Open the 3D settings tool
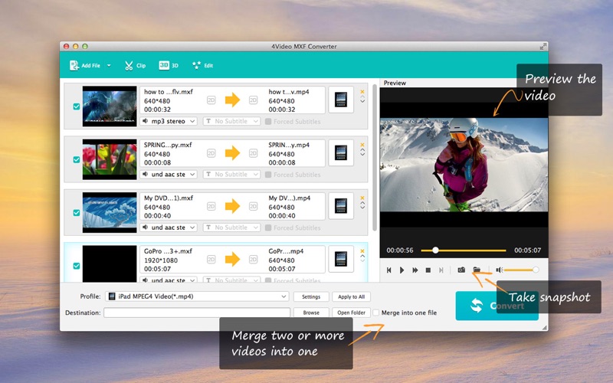Image resolution: width=613 pixels, height=383 pixels. point(169,66)
